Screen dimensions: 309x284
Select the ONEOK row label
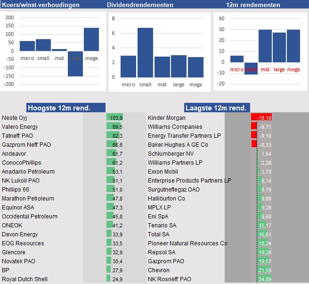[x=12, y=226]
